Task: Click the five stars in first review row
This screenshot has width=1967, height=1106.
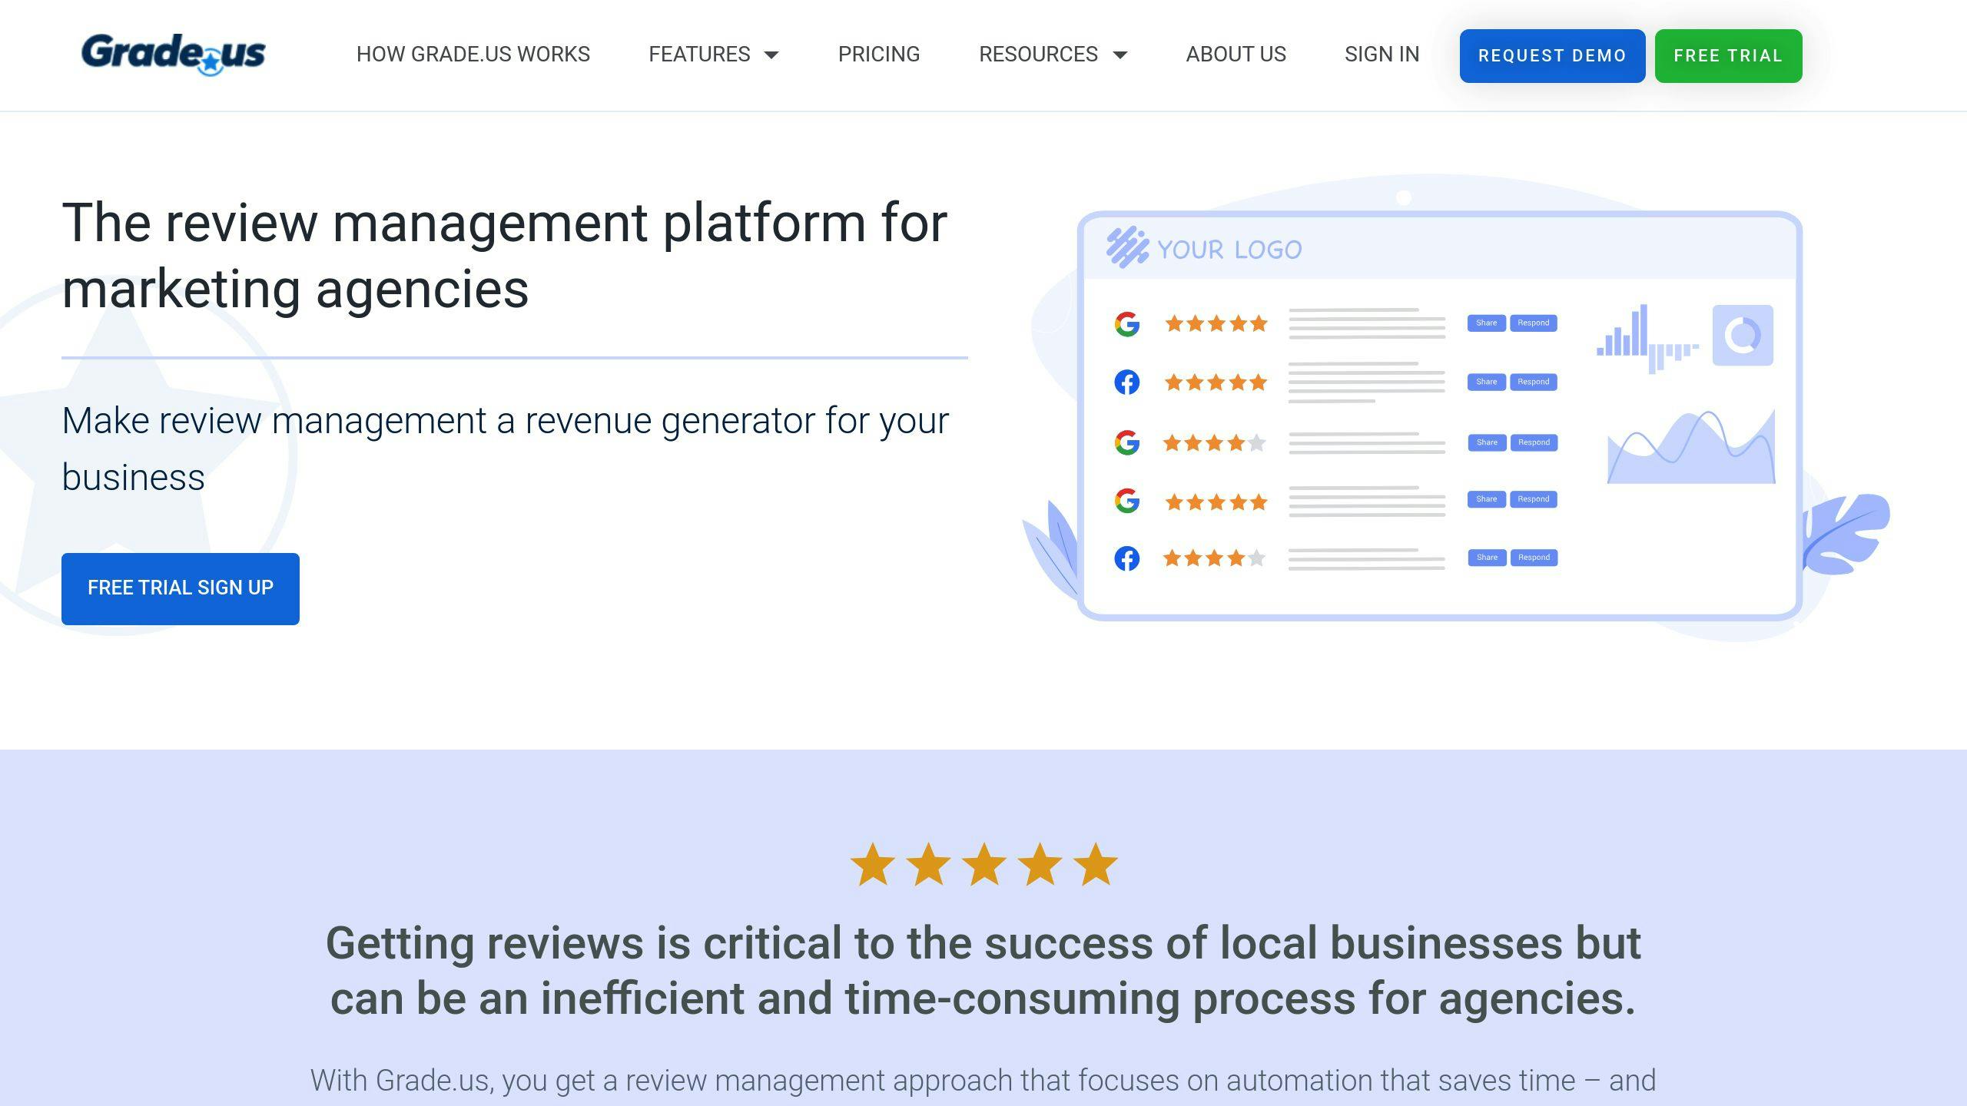Action: click(x=1216, y=323)
